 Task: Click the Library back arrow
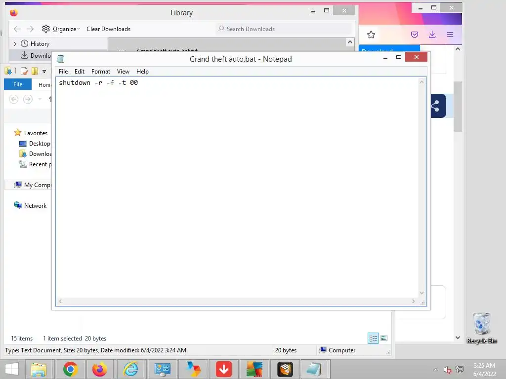tap(17, 29)
